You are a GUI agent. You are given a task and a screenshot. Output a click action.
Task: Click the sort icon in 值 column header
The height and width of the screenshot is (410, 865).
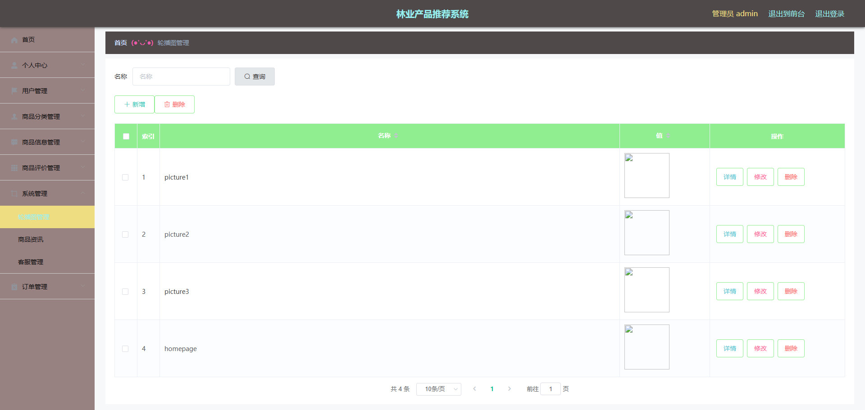point(668,136)
